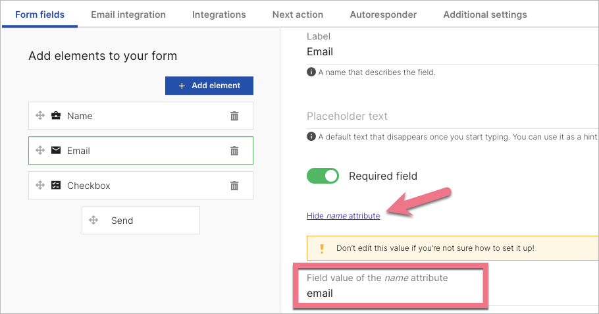Open the Additional settings tab
Image resolution: width=599 pixels, height=314 pixels.
484,14
